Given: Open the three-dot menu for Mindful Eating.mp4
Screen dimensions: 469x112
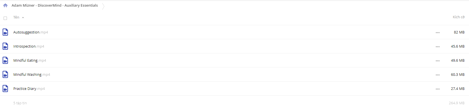Looking at the screenshot, I should pyautogui.click(x=438, y=61).
